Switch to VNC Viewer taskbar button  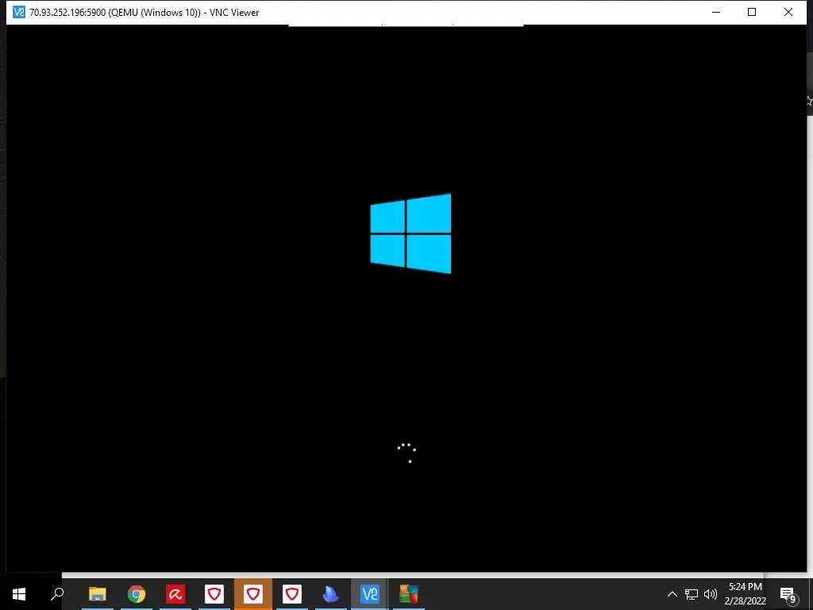coord(370,594)
